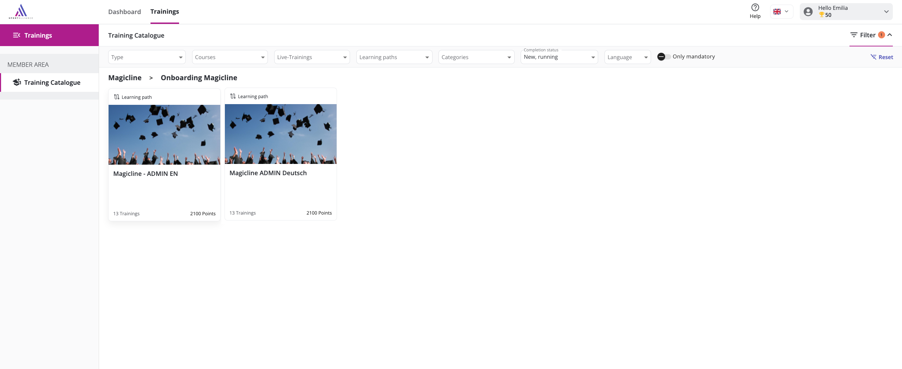Viewport: 902px width, 369px height.
Task: Open Magicline - ADMIN EN card thumbnail
Action: click(x=164, y=135)
